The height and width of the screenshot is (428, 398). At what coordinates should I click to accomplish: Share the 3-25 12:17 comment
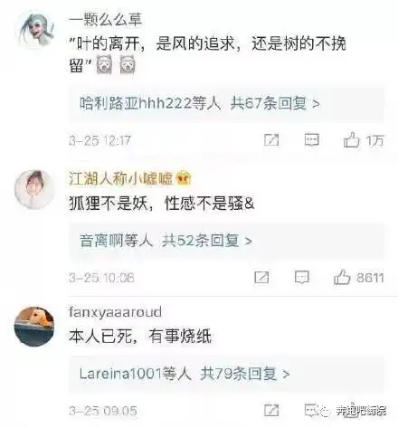271,140
